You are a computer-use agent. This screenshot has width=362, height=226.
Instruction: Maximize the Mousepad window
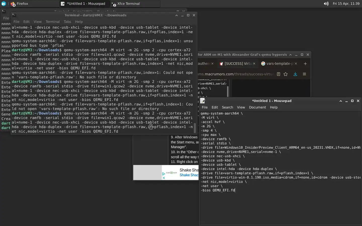tap(352, 101)
